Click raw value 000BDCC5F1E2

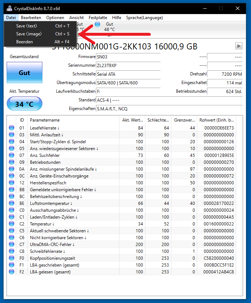[219, 265]
